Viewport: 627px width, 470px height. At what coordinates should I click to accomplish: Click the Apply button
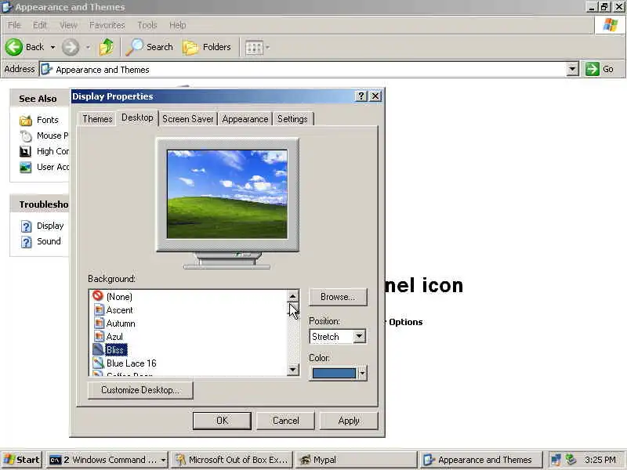point(349,421)
